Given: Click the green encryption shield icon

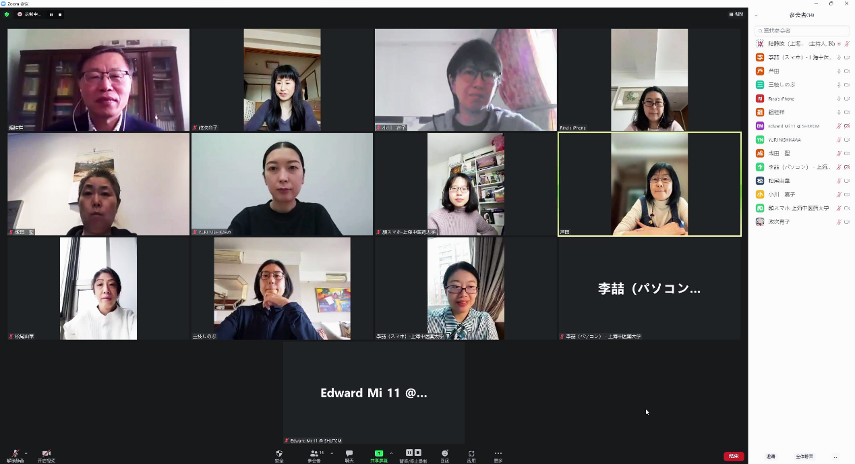Looking at the screenshot, I should click(7, 14).
